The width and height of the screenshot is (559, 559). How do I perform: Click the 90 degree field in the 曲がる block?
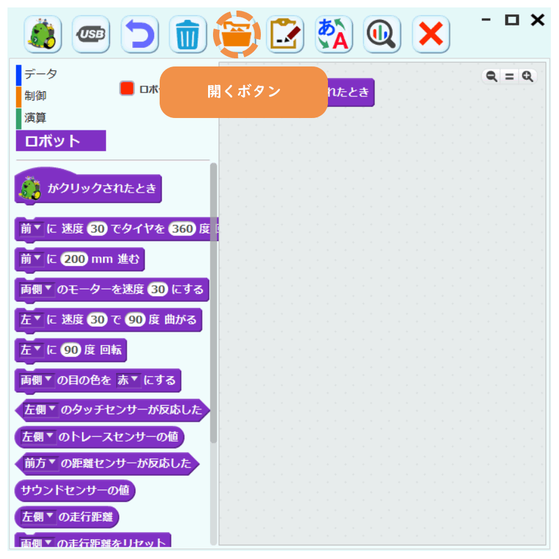(x=135, y=319)
